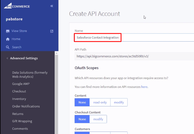Click the View Store storefront icon
194x134 pixels.
[8, 31]
